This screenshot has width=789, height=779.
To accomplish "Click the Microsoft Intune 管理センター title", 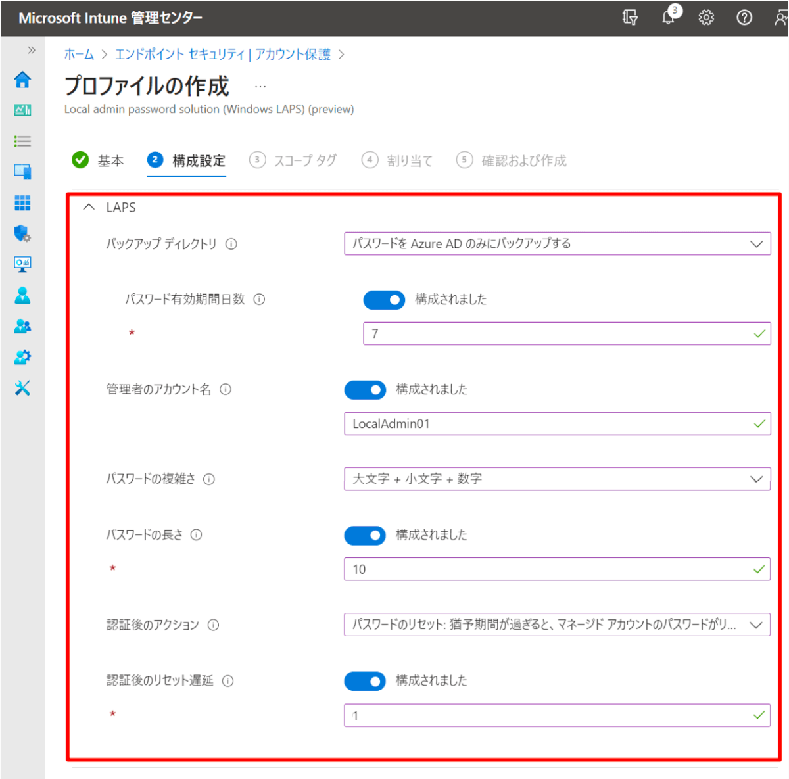I will tap(110, 18).
